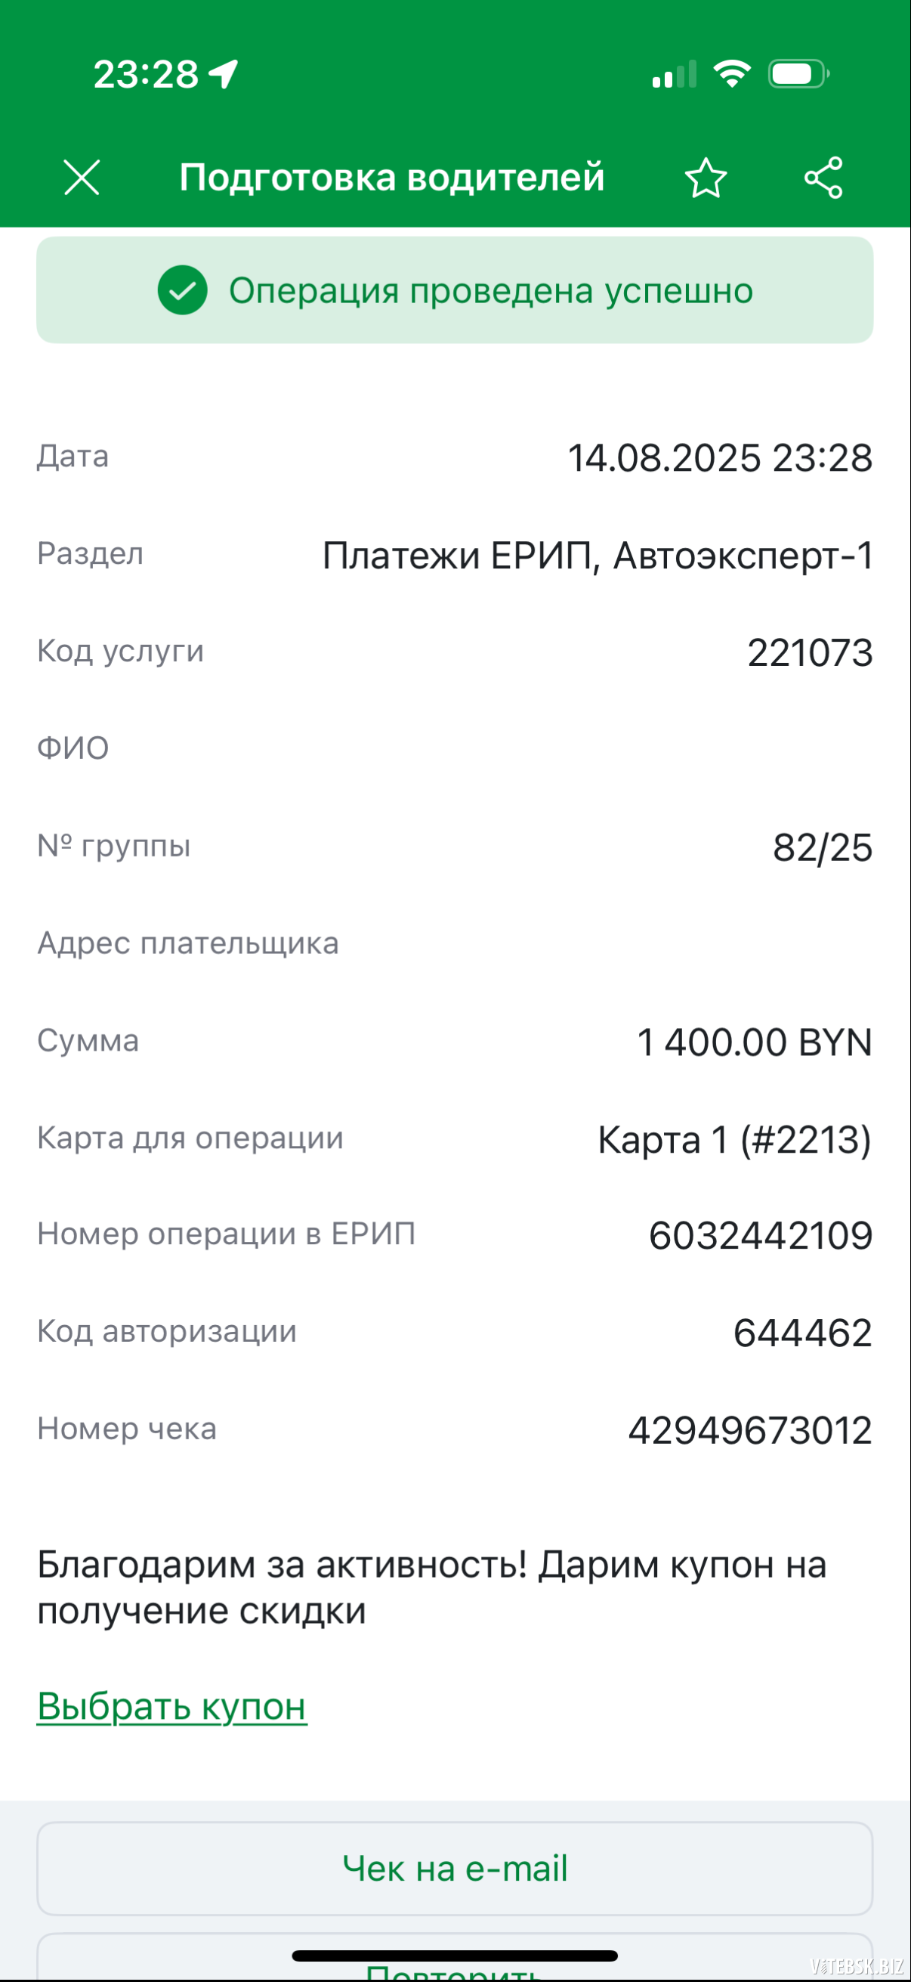
Task: Tap the card value "Карта 1 (#2213)"
Action: pyautogui.click(x=734, y=1139)
